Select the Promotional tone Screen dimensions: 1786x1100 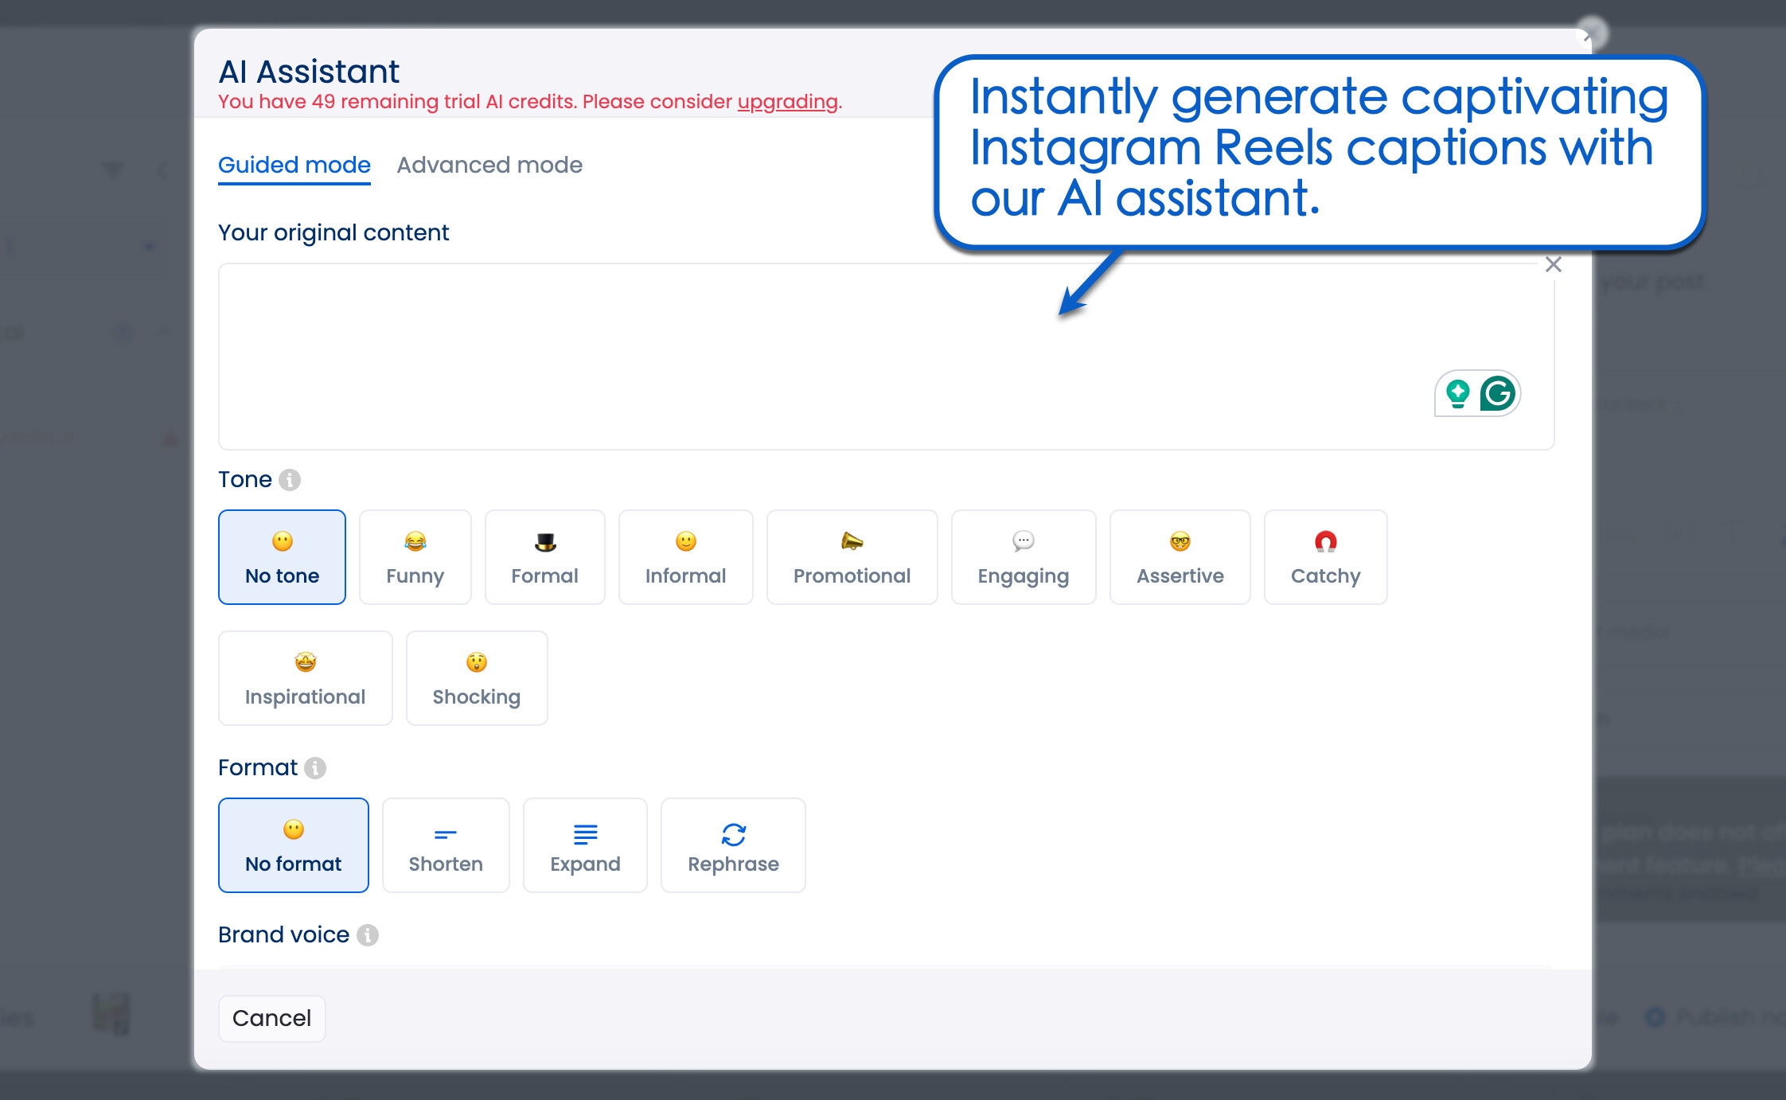click(852, 557)
